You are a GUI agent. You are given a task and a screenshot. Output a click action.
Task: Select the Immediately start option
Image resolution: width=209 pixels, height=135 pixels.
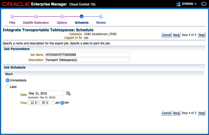click(8, 80)
